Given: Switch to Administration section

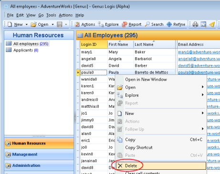Looking at the screenshot, I should coord(39,165).
